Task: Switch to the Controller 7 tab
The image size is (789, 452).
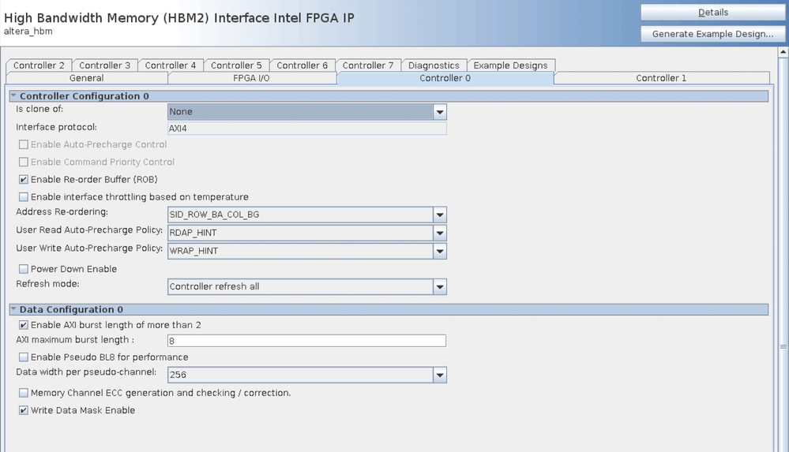Action: pos(368,65)
